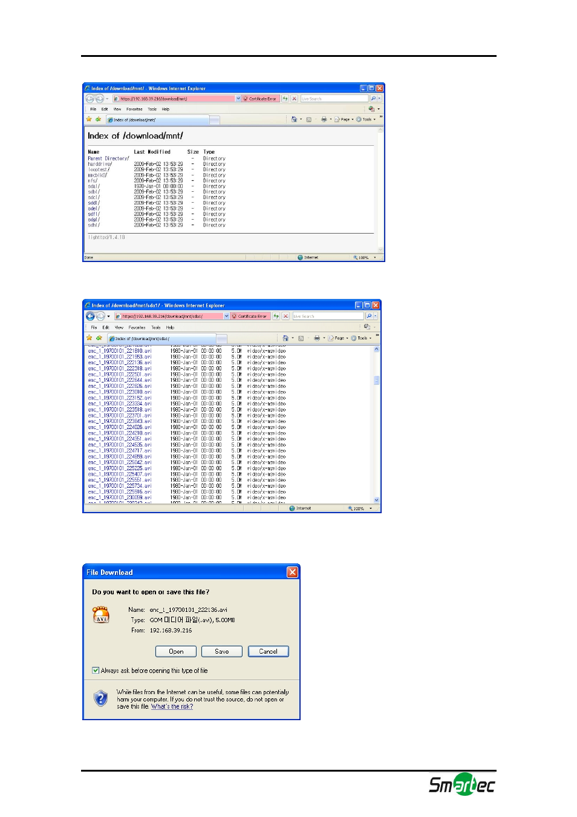The height and width of the screenshot is (817, 577).
Task: Click the search magnifier in the /download/mnt/ window
Action: (x=373, y=99)
